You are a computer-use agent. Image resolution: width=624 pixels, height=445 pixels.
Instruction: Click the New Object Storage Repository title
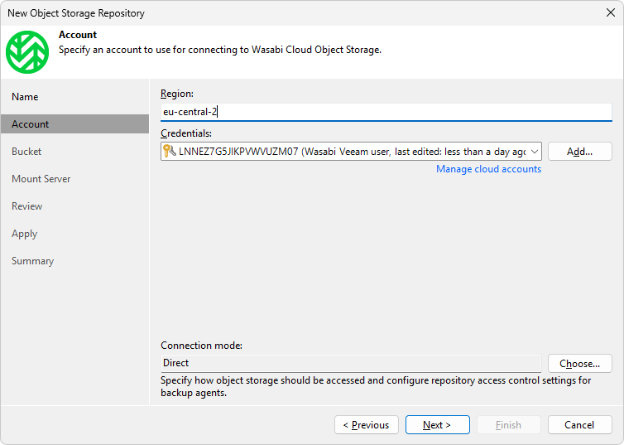(76, 13)
